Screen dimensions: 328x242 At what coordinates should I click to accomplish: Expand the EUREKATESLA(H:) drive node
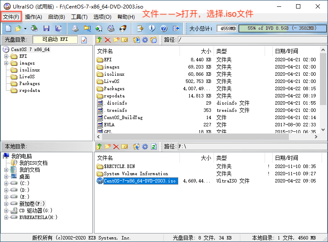click(6, 217)
